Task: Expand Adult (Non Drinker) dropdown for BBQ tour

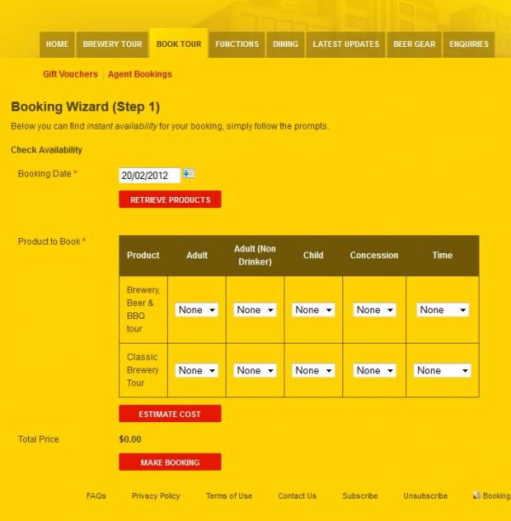Action: 255,310
